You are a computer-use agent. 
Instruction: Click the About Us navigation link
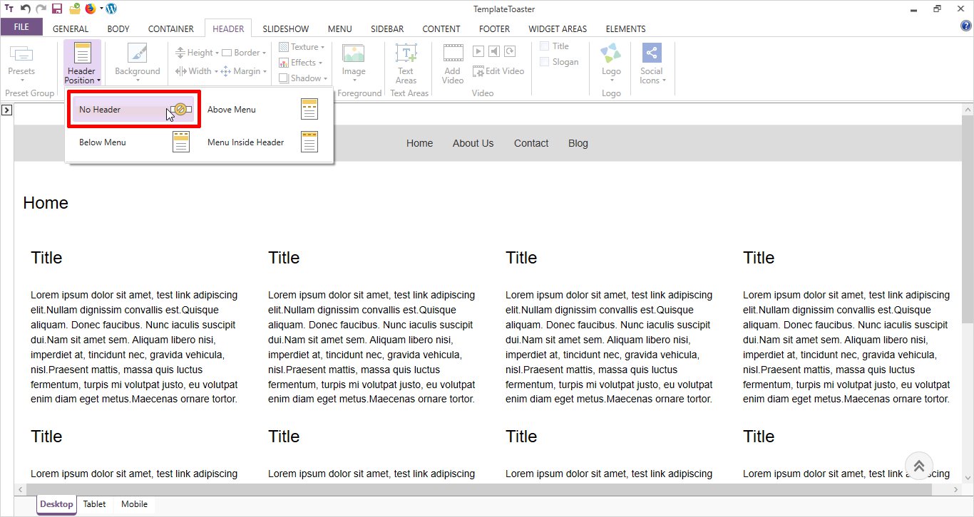pos(473,143)
